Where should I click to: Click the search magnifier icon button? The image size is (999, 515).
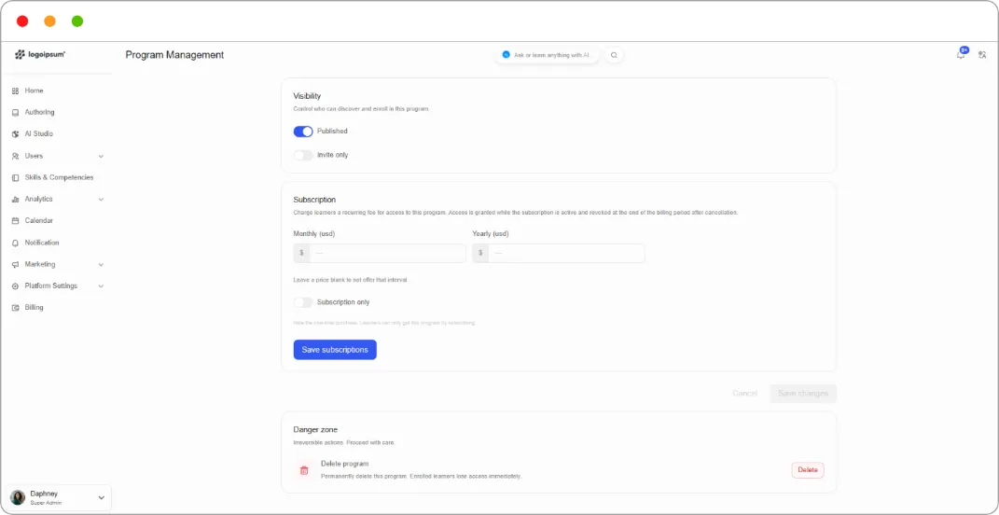pyautogui.click(x=614, y=55)
